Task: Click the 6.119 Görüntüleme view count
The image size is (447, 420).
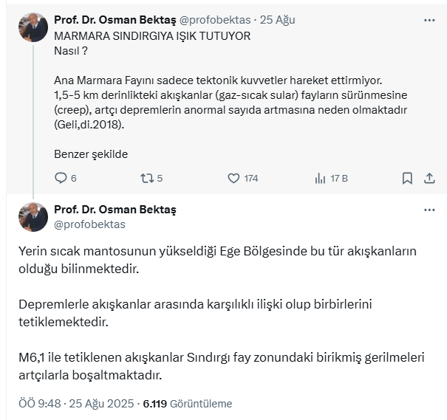Action: tap(188, 404)
